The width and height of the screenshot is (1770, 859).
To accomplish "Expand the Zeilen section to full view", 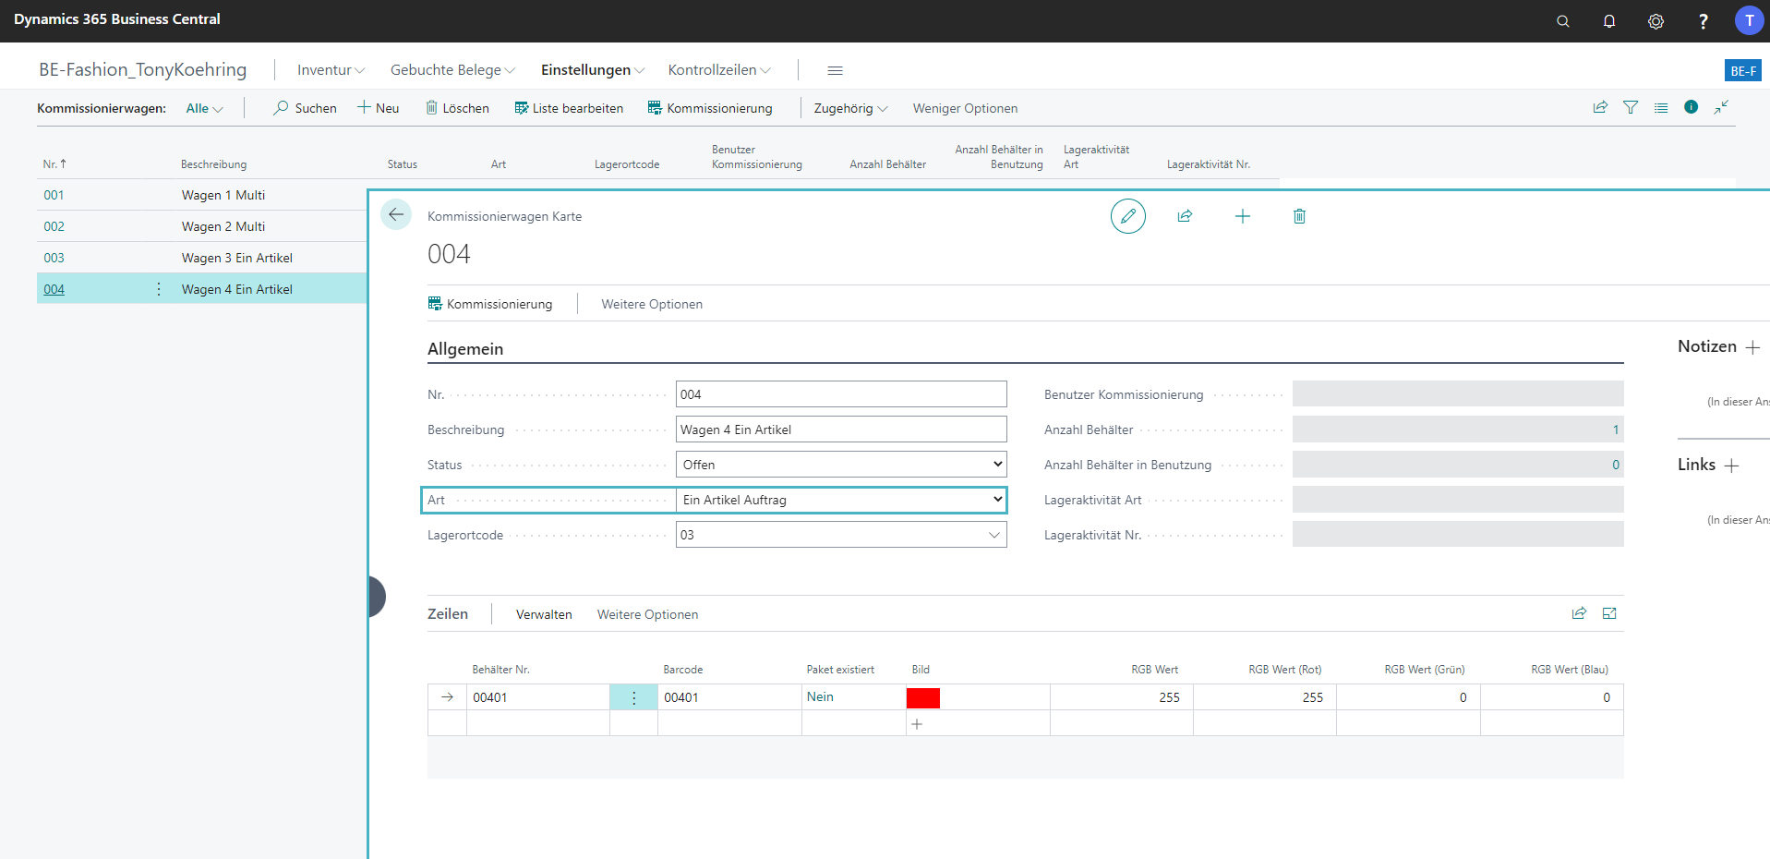I will [x=1609, y=613].
